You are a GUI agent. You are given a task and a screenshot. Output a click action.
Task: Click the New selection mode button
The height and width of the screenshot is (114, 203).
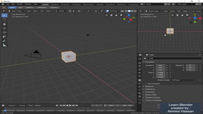(12, 8)
